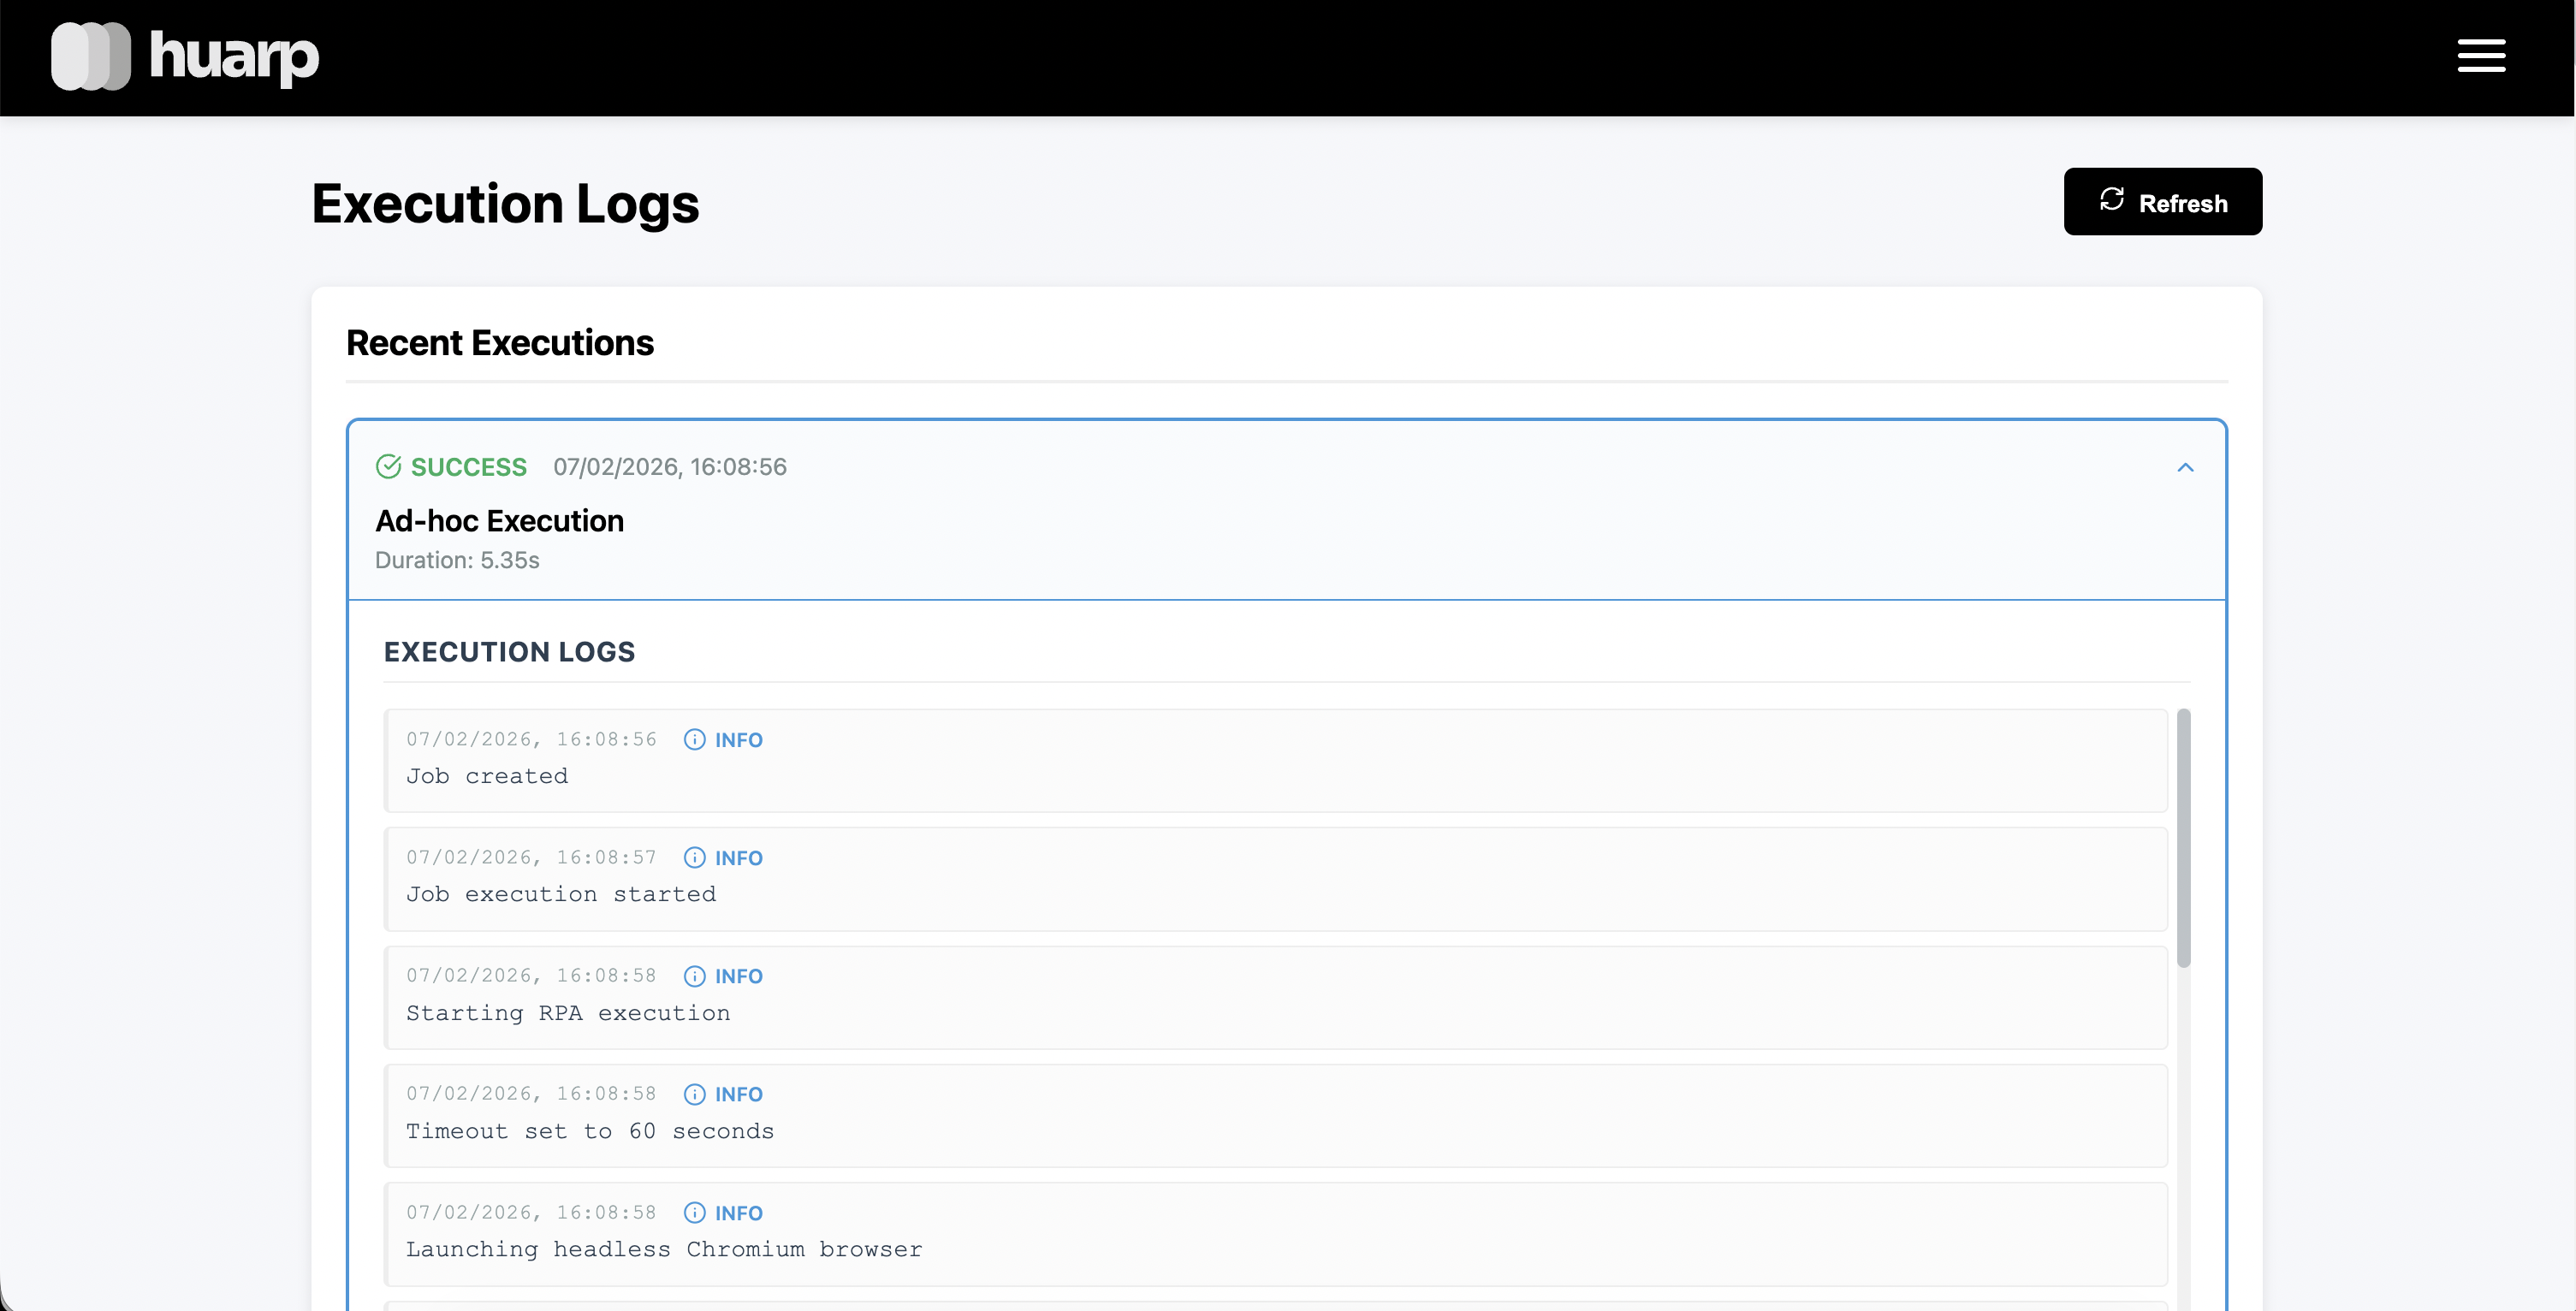
Task: Click the huarp brand name text
Action: [x=234, y=56]
